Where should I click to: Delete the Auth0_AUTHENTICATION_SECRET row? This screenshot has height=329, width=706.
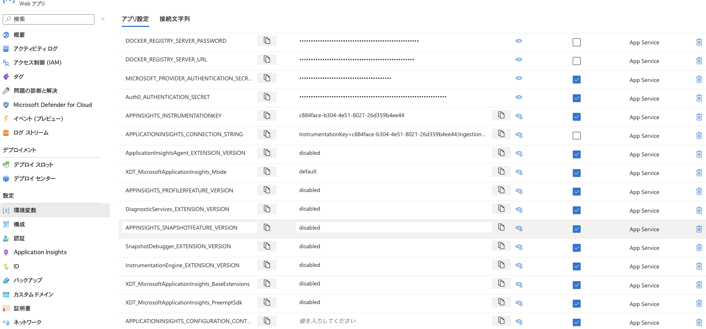coord(699,98)
